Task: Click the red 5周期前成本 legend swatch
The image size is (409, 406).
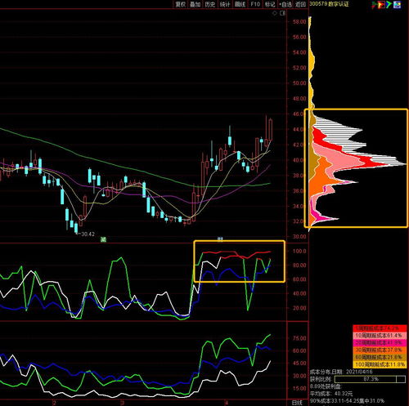Action: pyautogui.click(x=380, y=328)
